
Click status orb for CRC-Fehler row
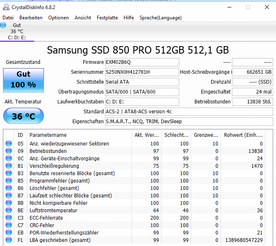[9, 225]
